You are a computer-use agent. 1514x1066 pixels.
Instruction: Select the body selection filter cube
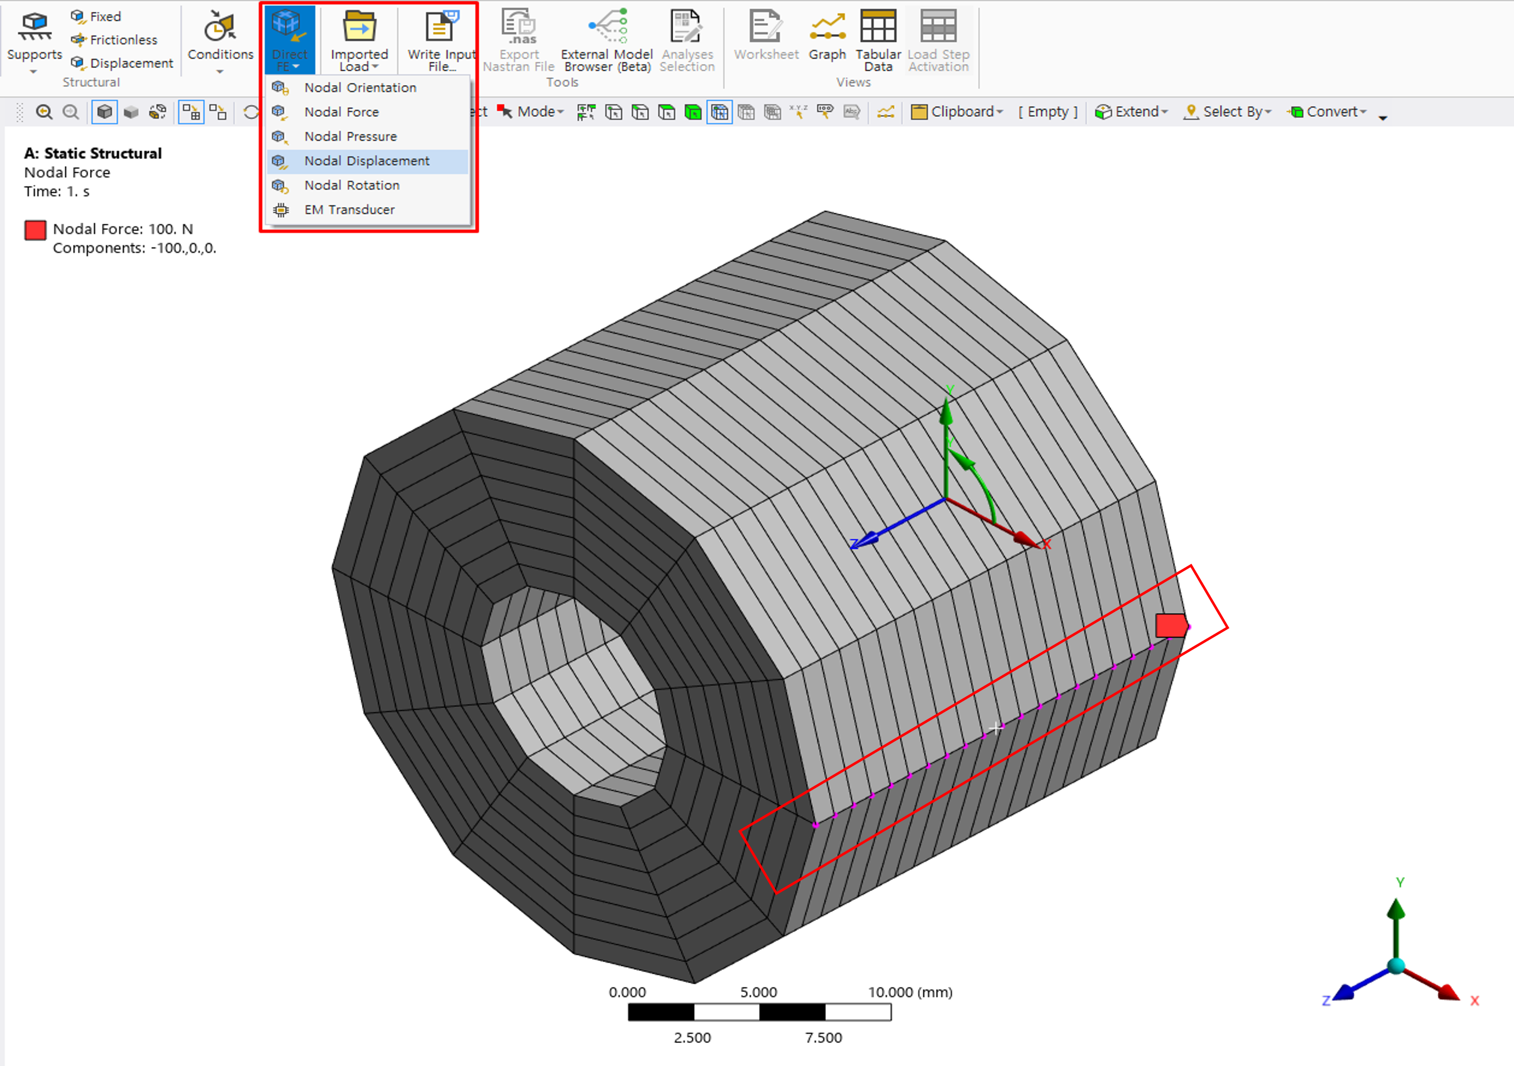(x=693, y=113)
